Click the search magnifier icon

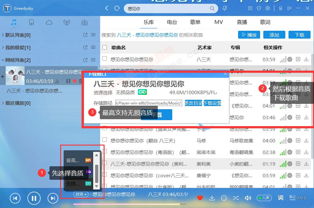point(212,8)
